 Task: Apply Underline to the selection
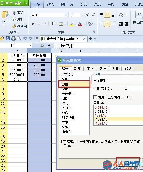(x=45, y=24)
